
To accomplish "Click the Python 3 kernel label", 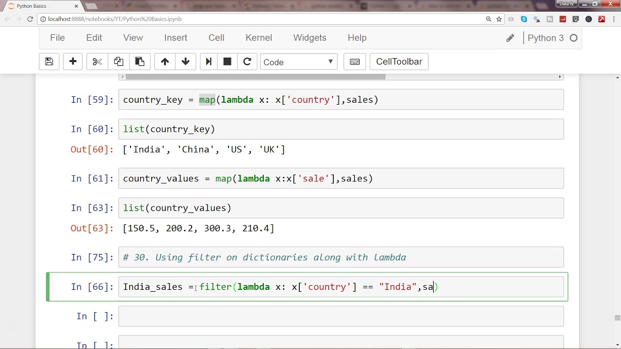I will pos(546,38).
